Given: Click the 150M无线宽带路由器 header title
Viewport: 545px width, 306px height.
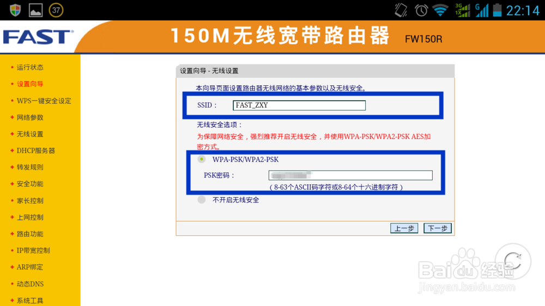Looking at the screenshot, I should 280,36.
